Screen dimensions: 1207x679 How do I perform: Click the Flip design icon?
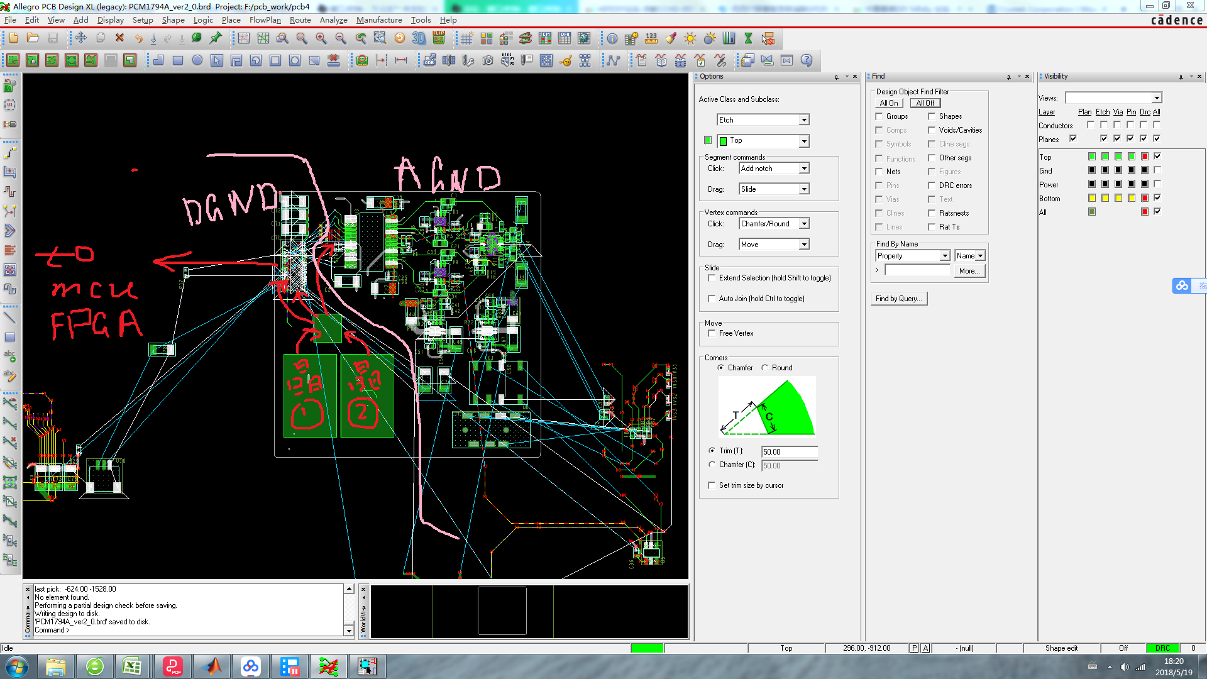click(439, 38)
